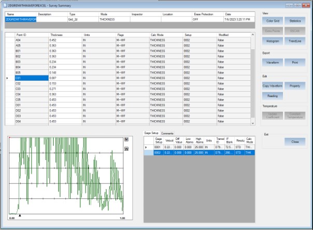313x230 pixels.
Task: Open the Property editor
Action: pos(295,85)
